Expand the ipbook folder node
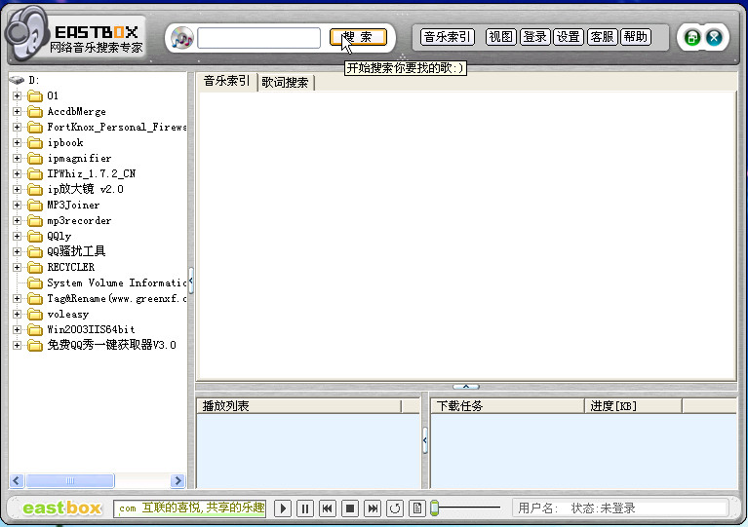 (18, 142)
